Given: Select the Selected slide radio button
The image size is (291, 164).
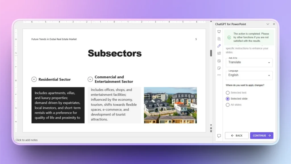Looking at the screenshot, I should [228, 99].
